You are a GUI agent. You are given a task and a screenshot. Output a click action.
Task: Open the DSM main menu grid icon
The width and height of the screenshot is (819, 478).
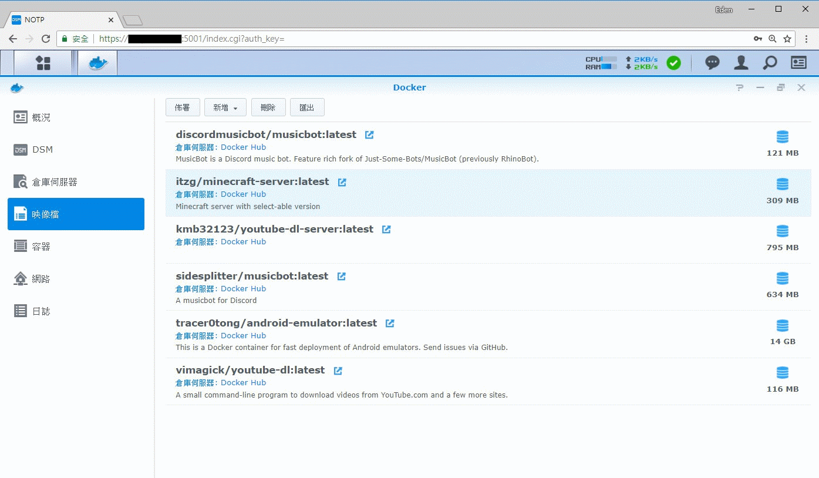tap(43, 63)
